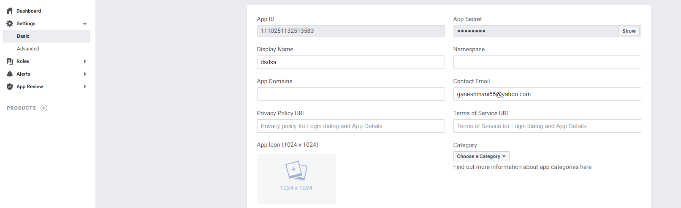
Task: Open the Choose a Category dropdown
Action: (x=481, y=156)
